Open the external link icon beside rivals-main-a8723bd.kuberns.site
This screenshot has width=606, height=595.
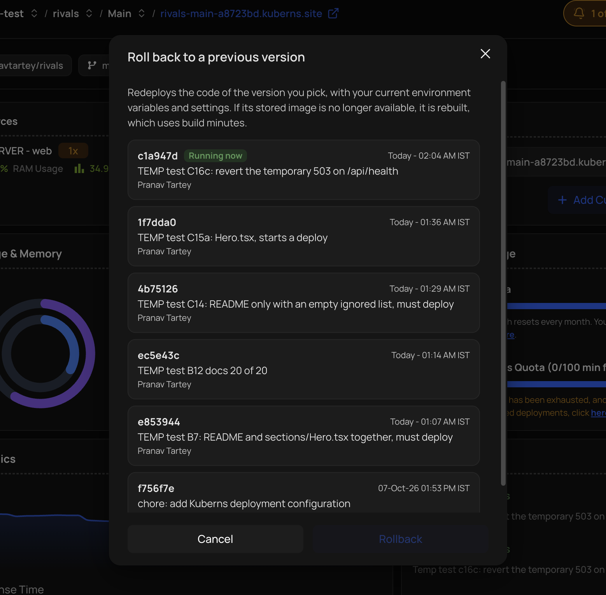[333, 14]
